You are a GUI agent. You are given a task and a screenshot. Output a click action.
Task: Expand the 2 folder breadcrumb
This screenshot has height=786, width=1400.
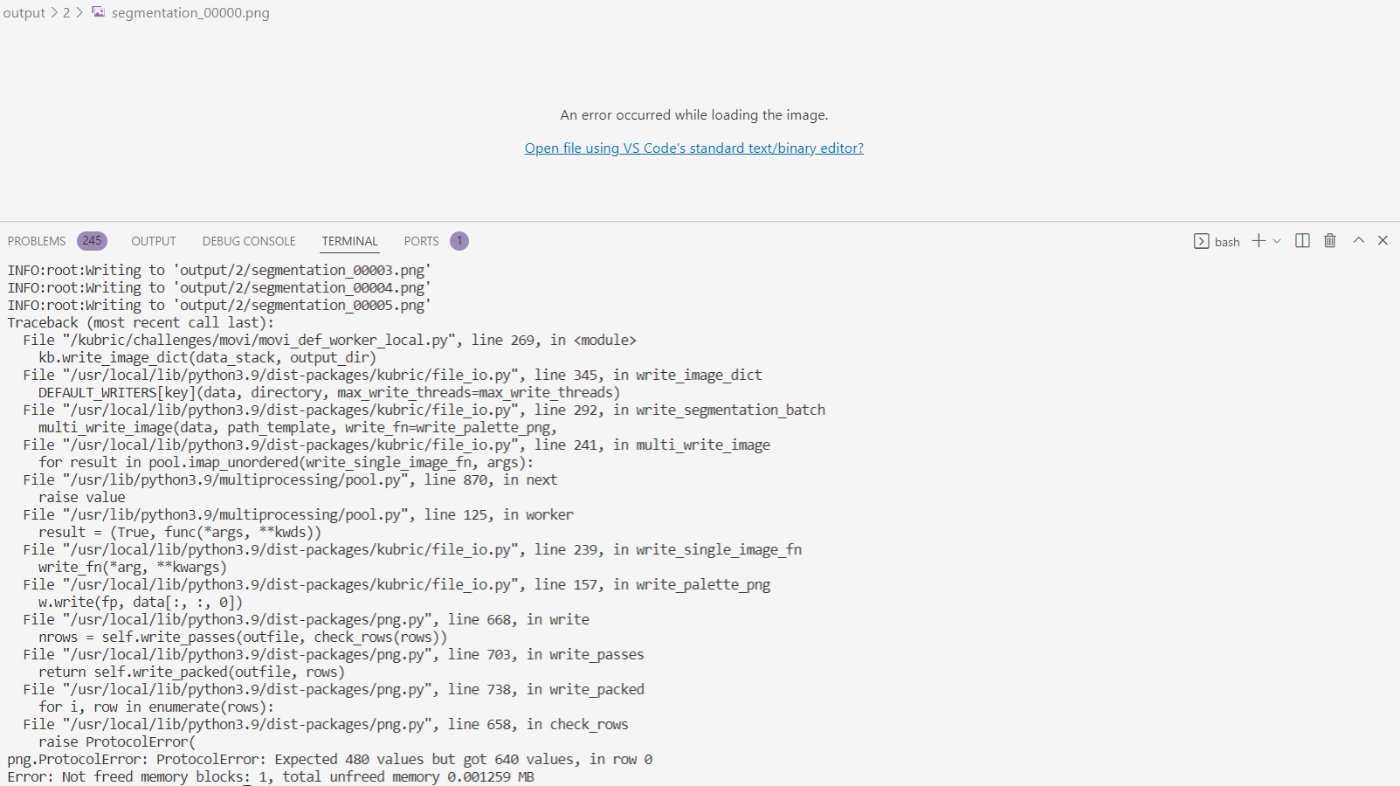(66, 12)
